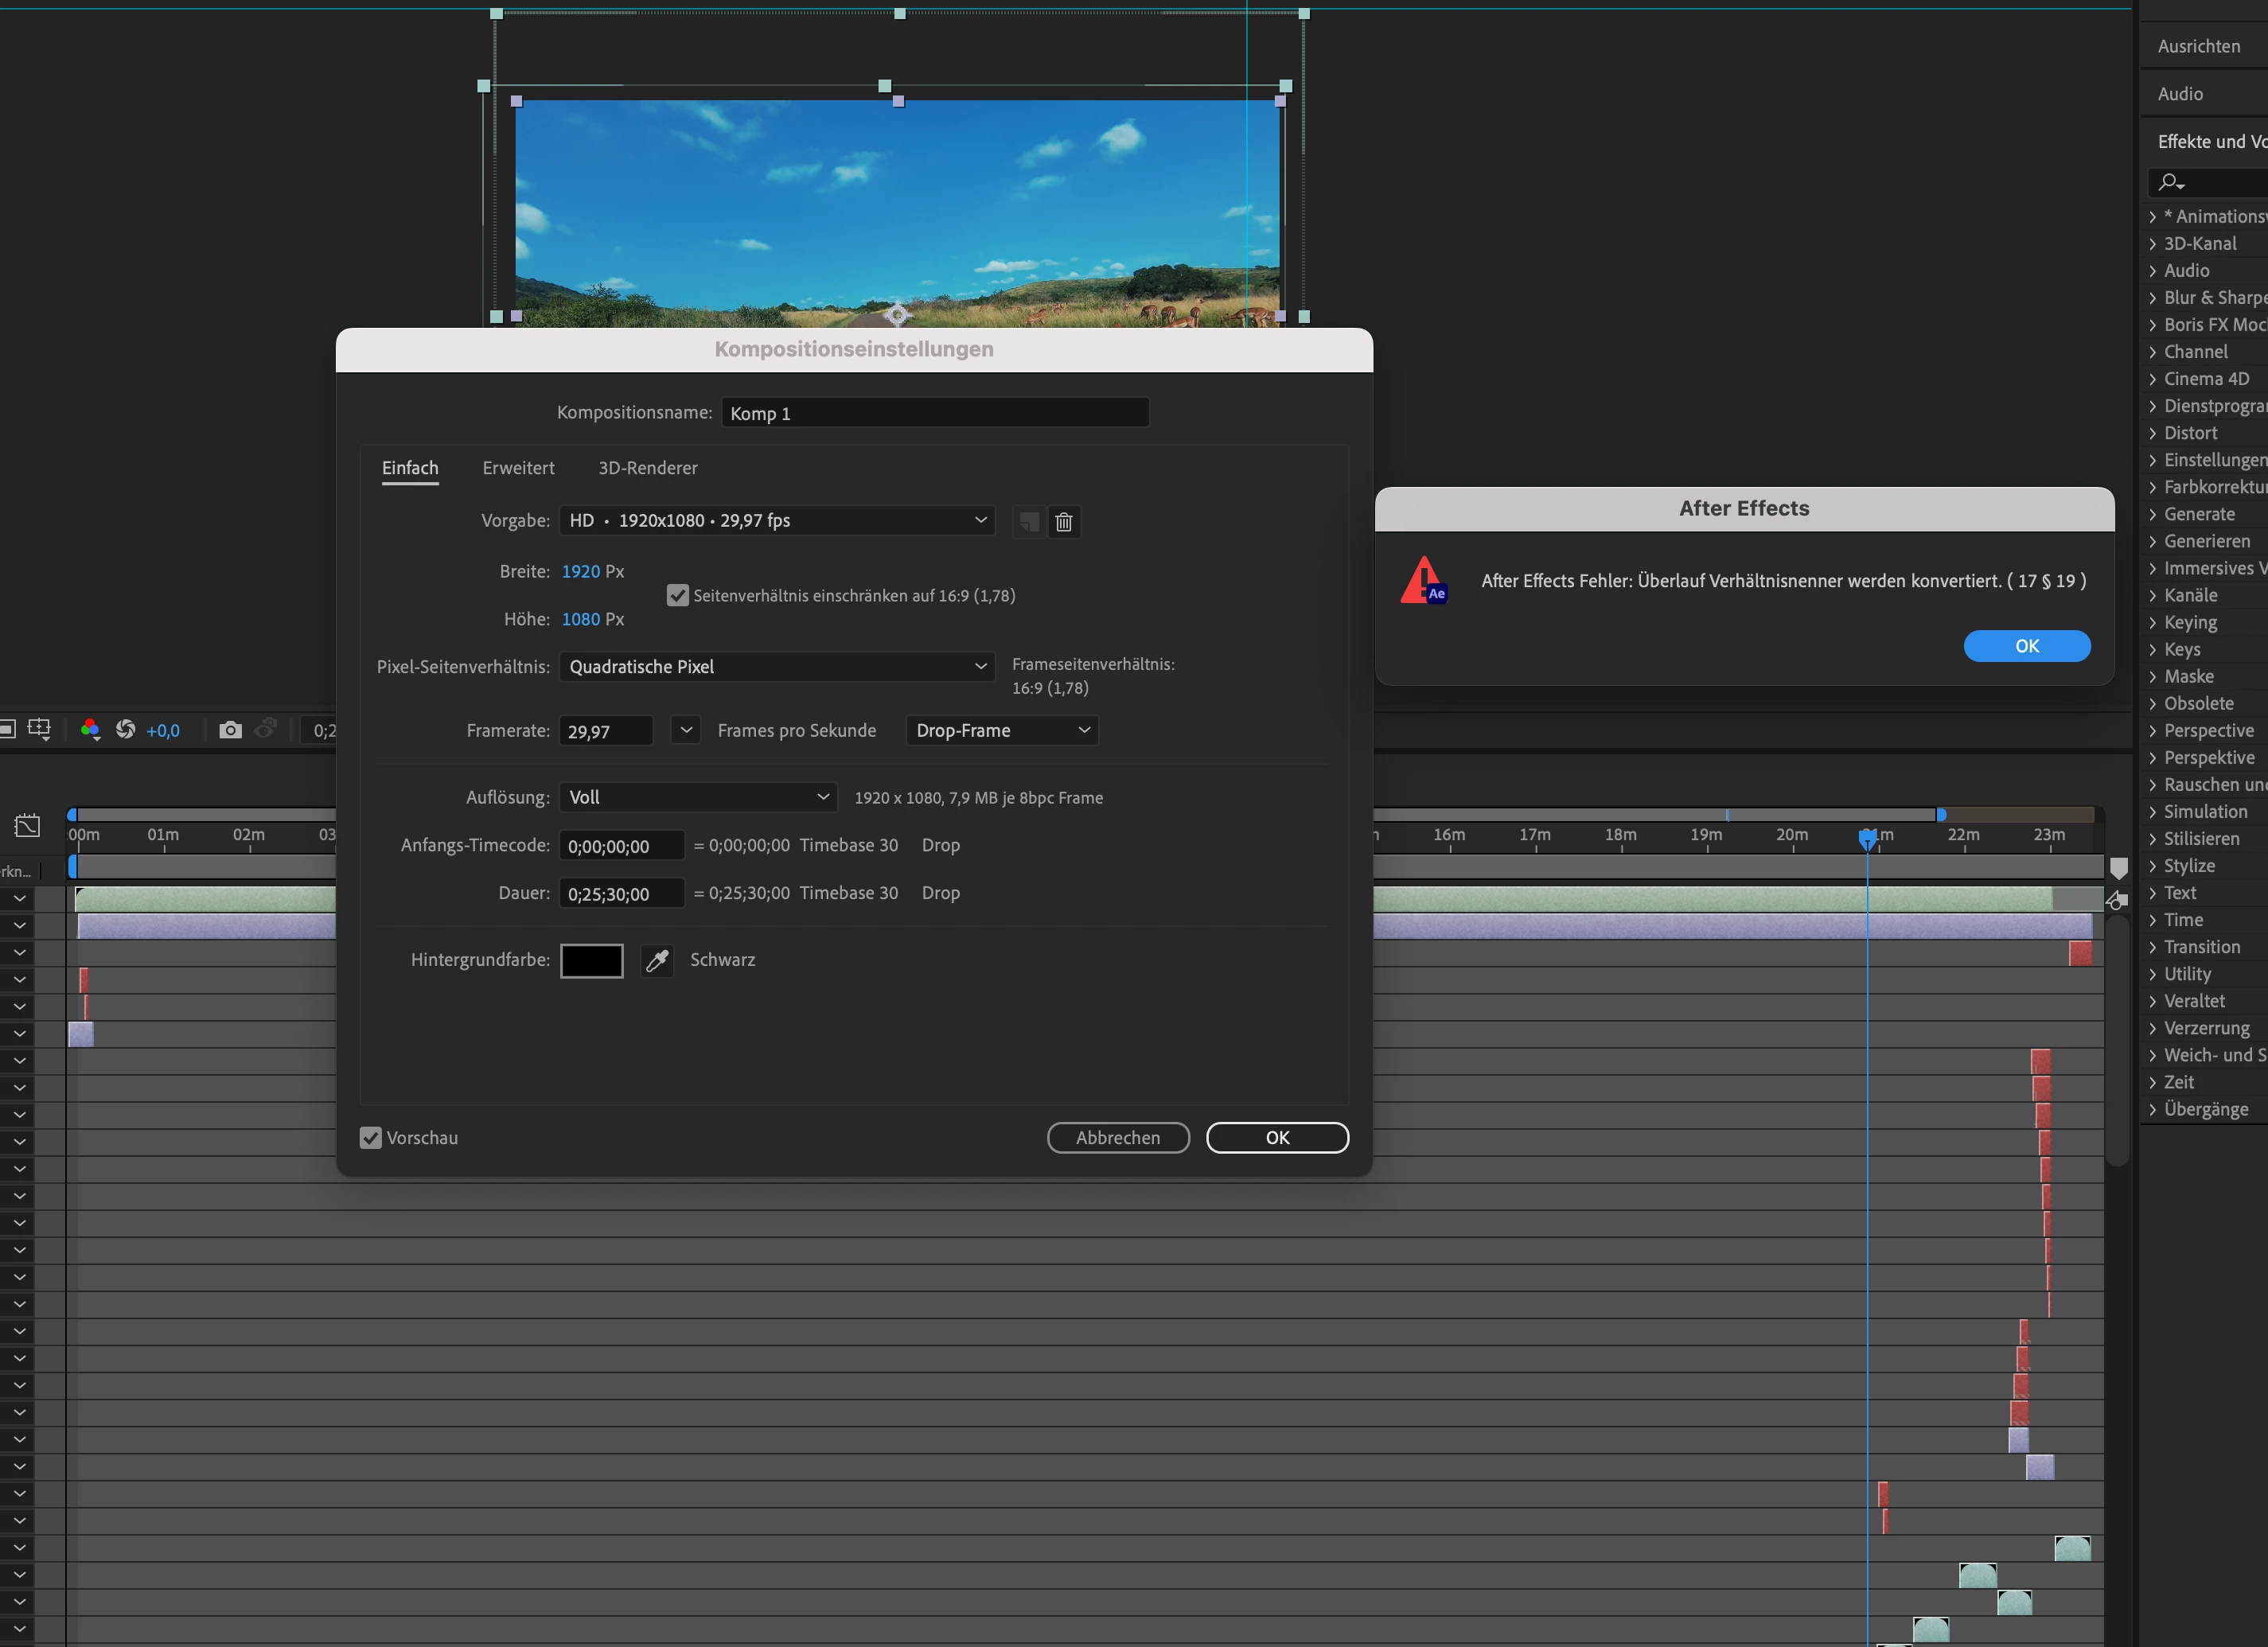
Task: Click the delete preset trash icon
Action: coord(1064,522)
